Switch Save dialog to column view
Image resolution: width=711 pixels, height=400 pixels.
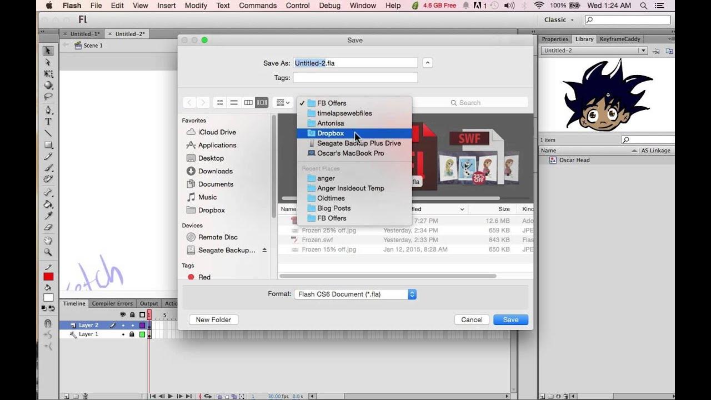pos(248,103)
